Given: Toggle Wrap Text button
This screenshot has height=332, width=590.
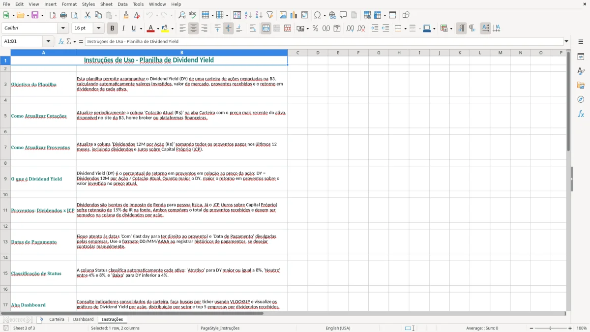Looking at the screenshot, I should click(x=253, y=29).
